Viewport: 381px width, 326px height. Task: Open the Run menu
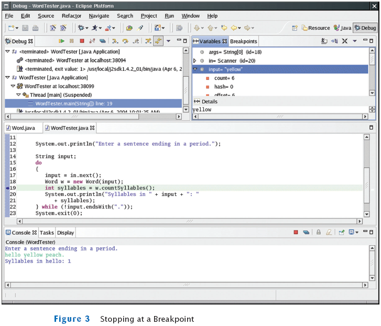169,16
